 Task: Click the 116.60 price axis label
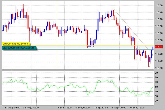tap(159, 5)
